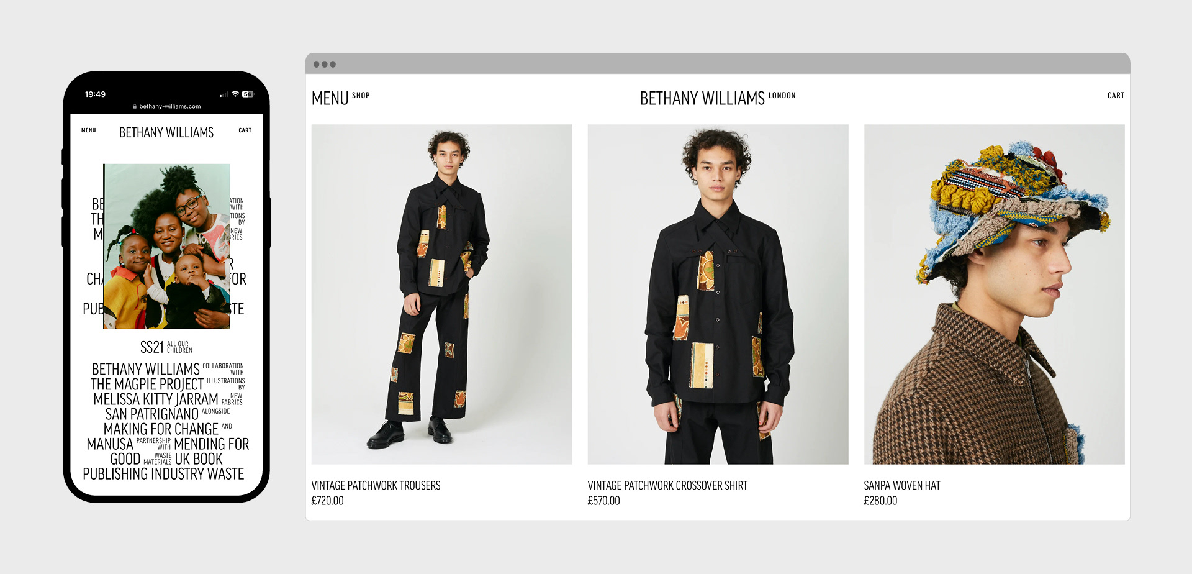Open the Sanpa Woven Hat product image
This screenshot has height=574, width=1192.
[x=994, y=294]
